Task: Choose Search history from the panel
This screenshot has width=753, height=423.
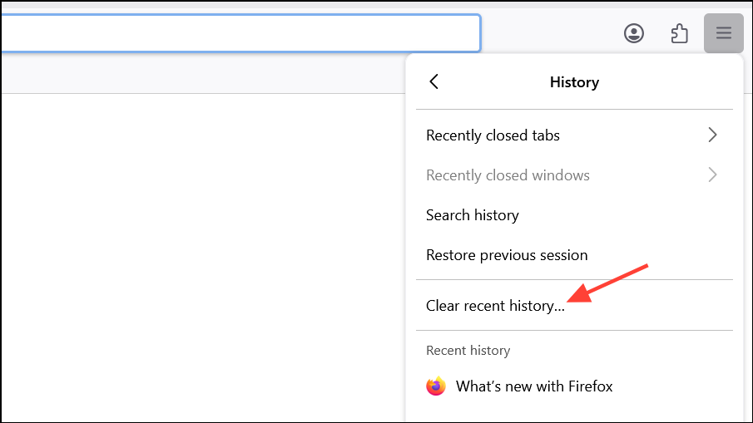Action: [x=472, y=215]
